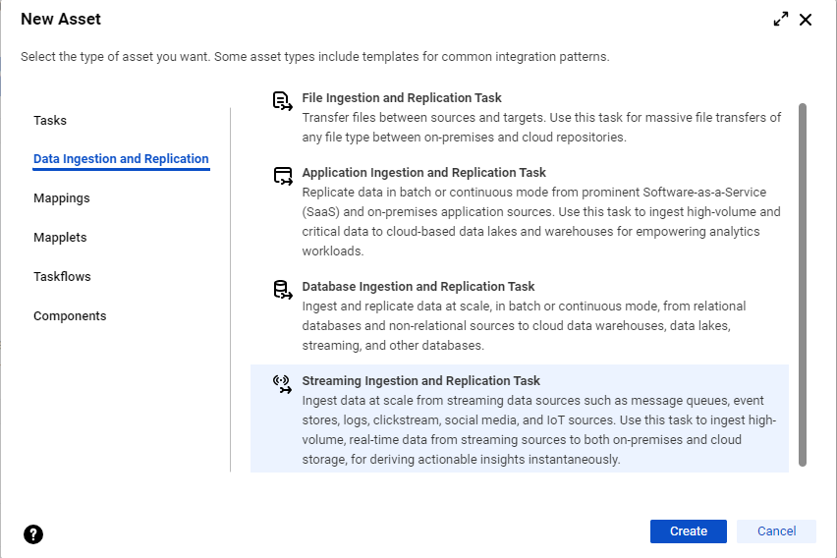The image size is (837, 558).
Task: Maximize the New Asset dialog with the arrows icon
Action: 781,20
